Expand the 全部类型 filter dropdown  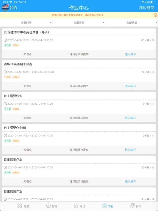point(79,23)
